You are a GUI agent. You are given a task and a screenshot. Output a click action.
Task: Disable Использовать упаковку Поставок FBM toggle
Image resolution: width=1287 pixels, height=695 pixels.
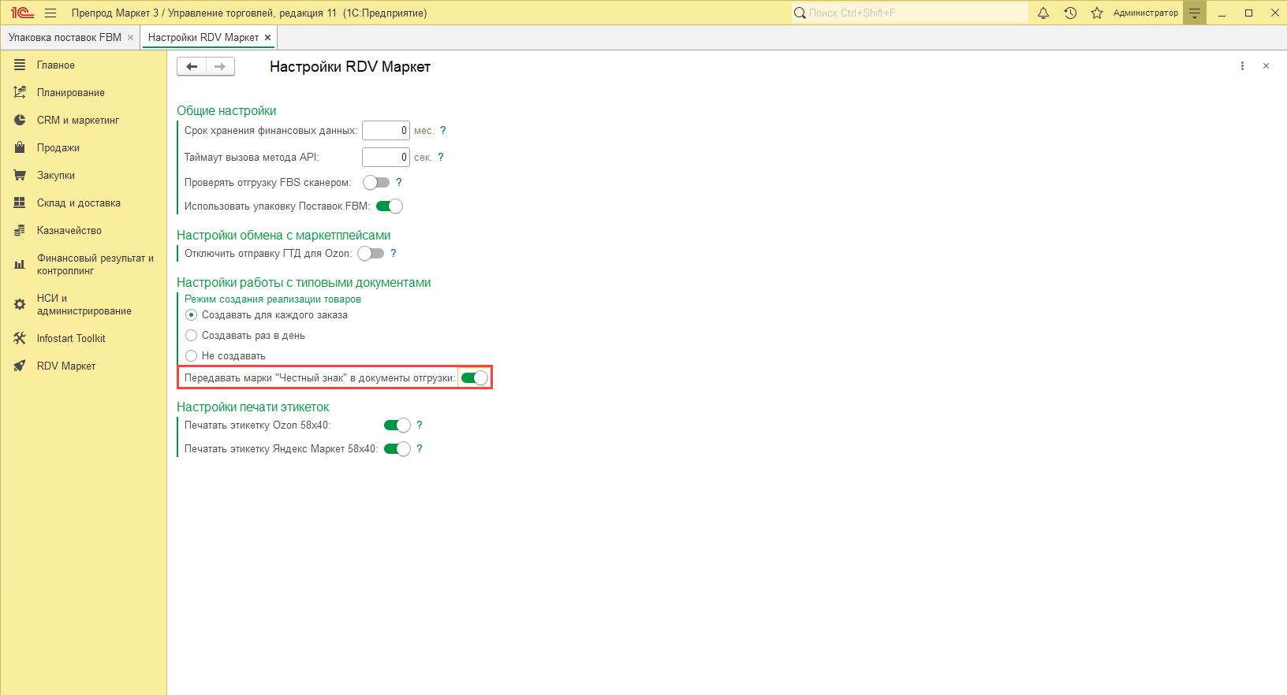click(390, 206)
